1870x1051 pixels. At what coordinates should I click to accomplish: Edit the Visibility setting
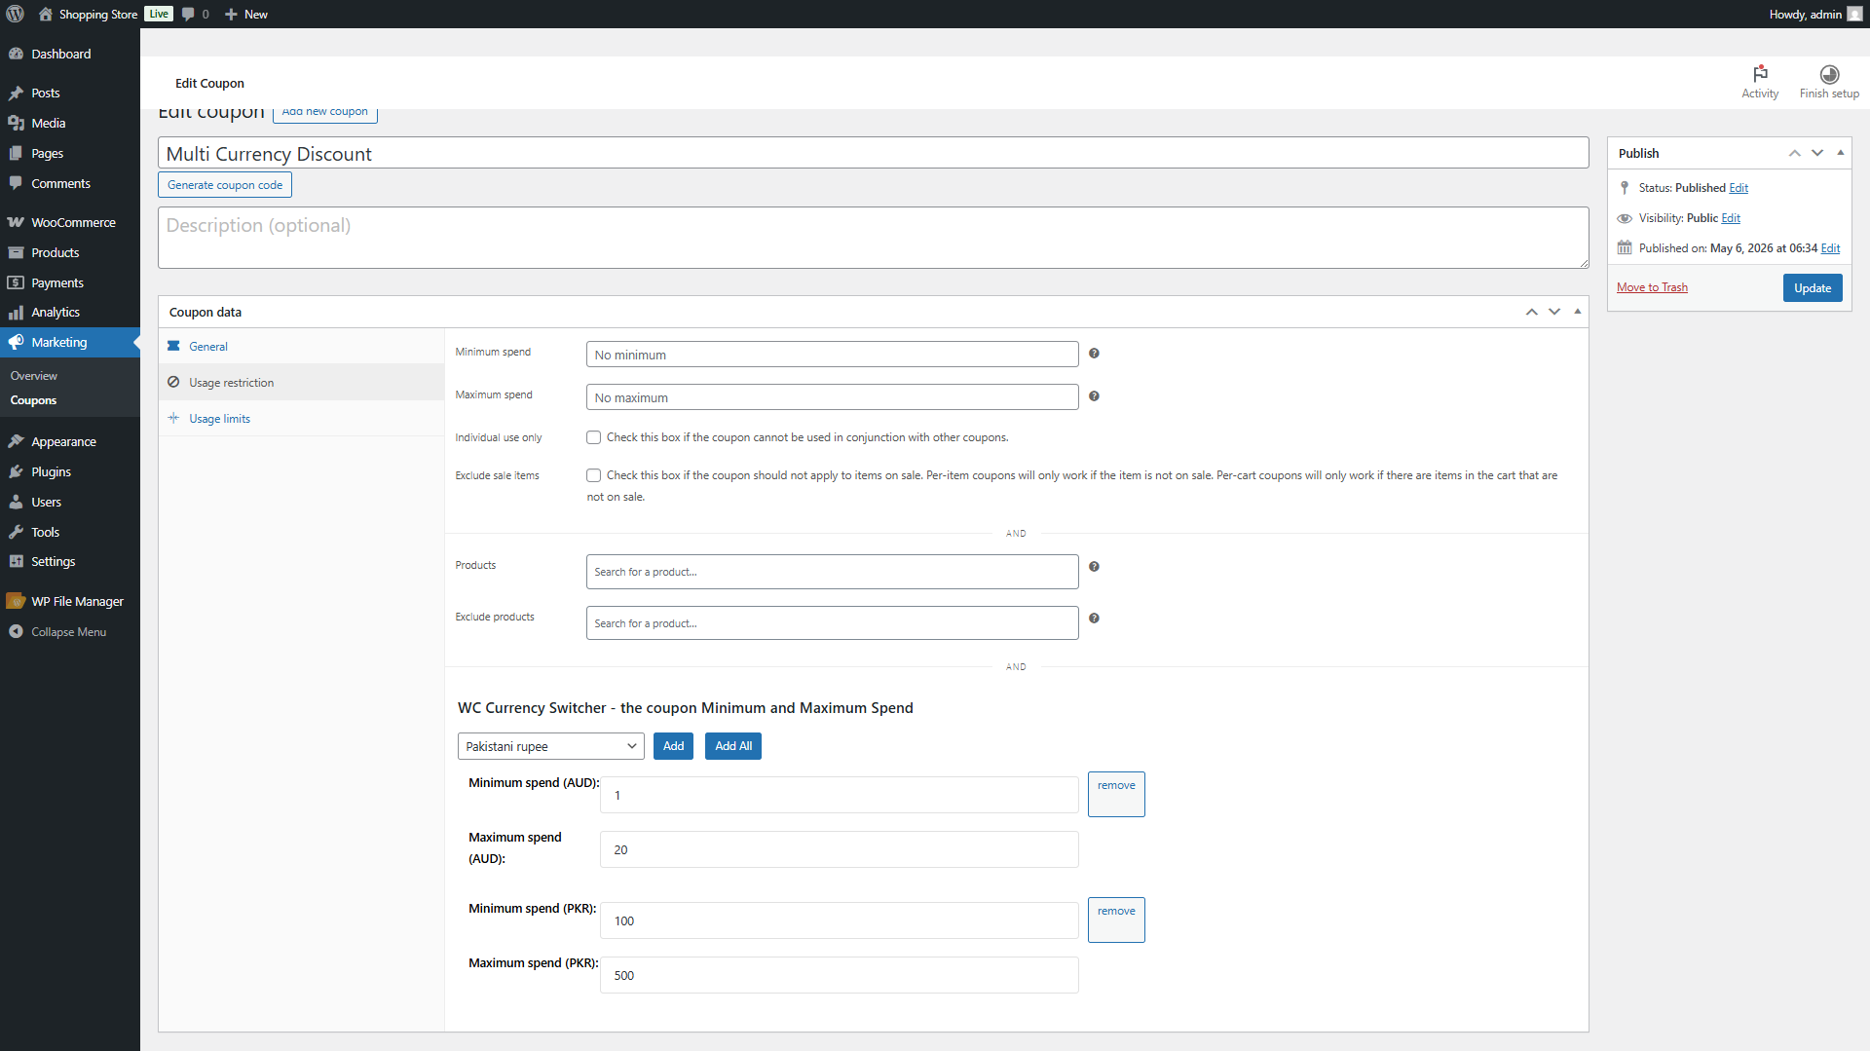click(x=1731, y=218)
